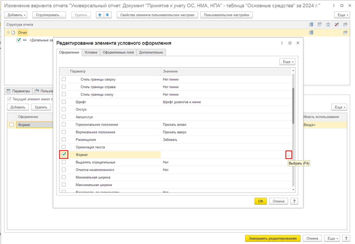The height and width of the screenshot is (244, 355).
Task: Switch to the Дополнительно tab
Action: click(151, 52)
